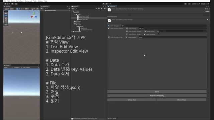
Task: Open the Free Aspect dropdown in Game view
Action: [31, 67]
